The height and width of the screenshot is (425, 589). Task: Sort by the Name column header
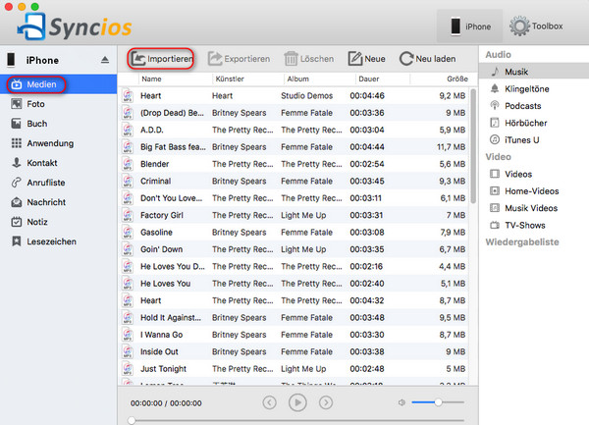[175, 79]
